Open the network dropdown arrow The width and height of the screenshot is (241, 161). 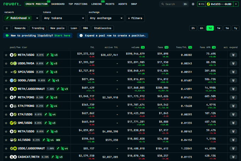[37, 18]
